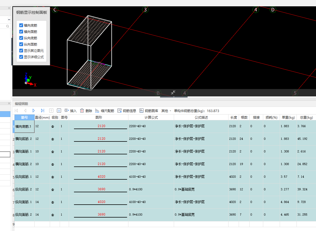This screenshot has height=231, width=316.
Task: Click the 直径(mm) column header
Action: [42, 117]
